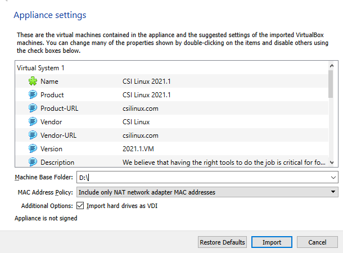Select the Product value CSI Linux 2021.1
The image size is (343, 253).
[146, 95]
